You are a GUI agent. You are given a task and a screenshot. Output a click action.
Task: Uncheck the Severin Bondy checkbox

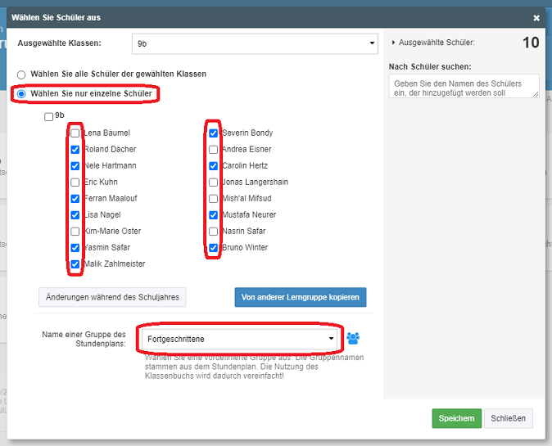(x=214, y=133)
